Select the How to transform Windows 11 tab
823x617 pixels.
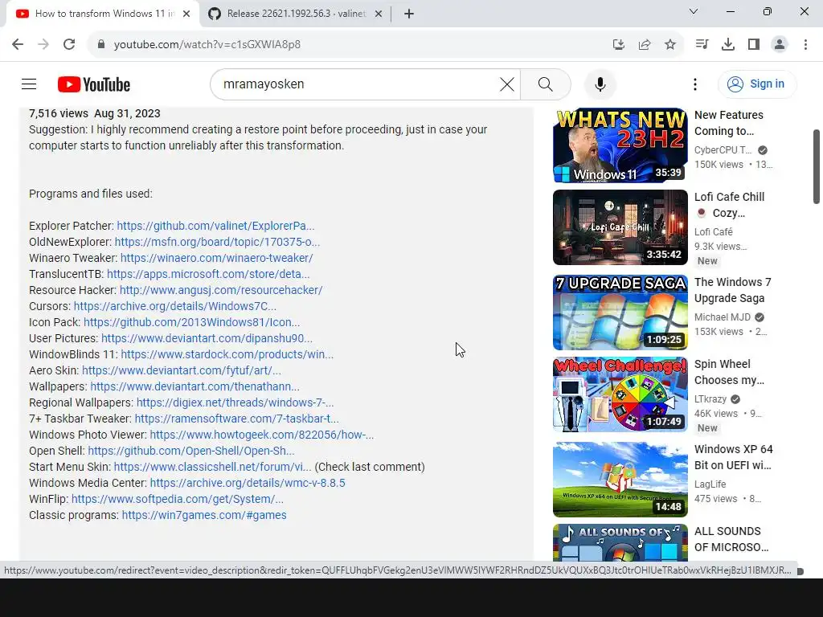click(x=103, y=14)
